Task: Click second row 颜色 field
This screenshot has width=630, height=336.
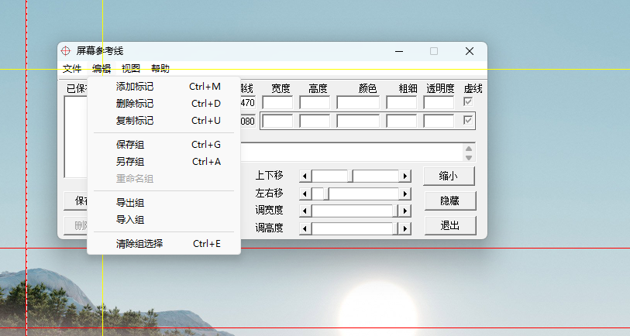Action: point(358,121)
